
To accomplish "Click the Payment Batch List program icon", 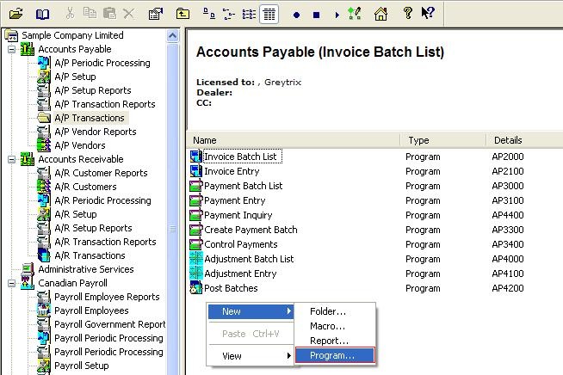I will (196, 186).
